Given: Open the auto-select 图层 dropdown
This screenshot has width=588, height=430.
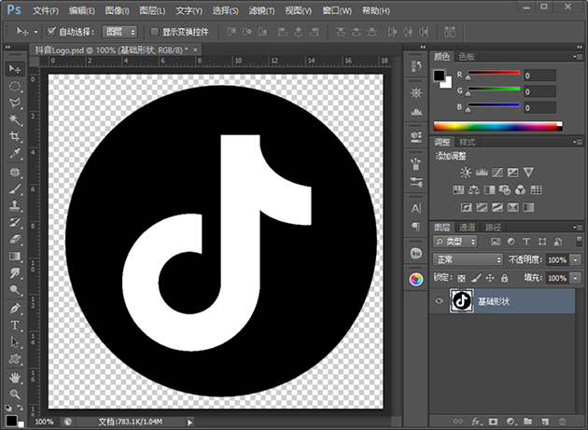Looking at the screenshot, I should pos(120,33).
